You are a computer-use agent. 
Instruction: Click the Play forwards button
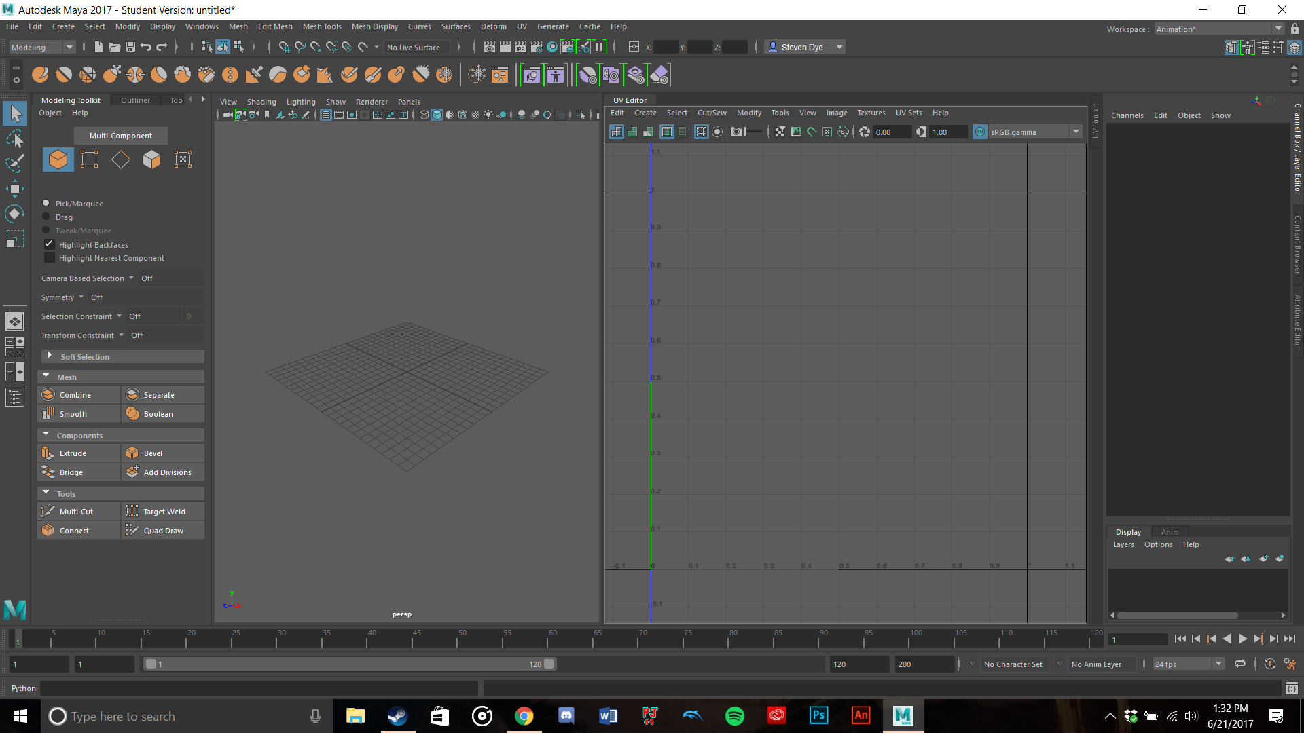1242,639
